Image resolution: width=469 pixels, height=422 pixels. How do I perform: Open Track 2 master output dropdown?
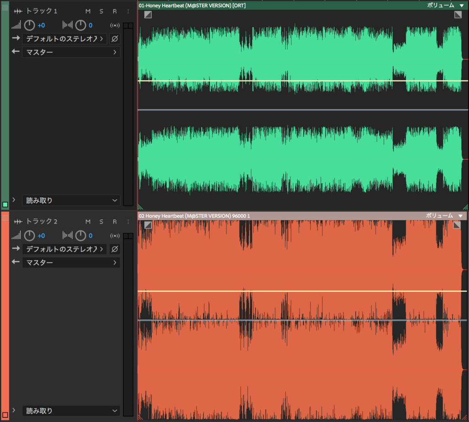[x=71, y=262]
